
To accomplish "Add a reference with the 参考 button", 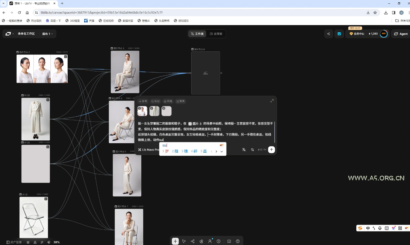I will [143, 101].
